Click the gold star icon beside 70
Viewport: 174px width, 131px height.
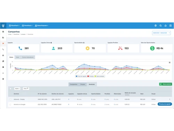tap(88, 48)
